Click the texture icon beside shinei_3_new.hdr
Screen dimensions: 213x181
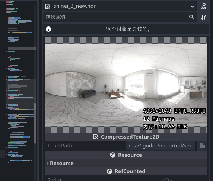click(48, 6)
